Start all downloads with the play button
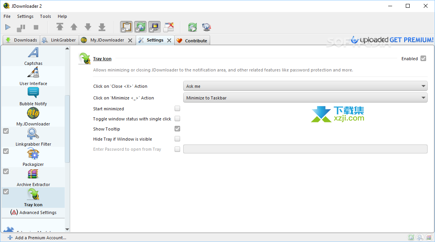435x242 pixels. pyautogui.click(x=8, y=27)
